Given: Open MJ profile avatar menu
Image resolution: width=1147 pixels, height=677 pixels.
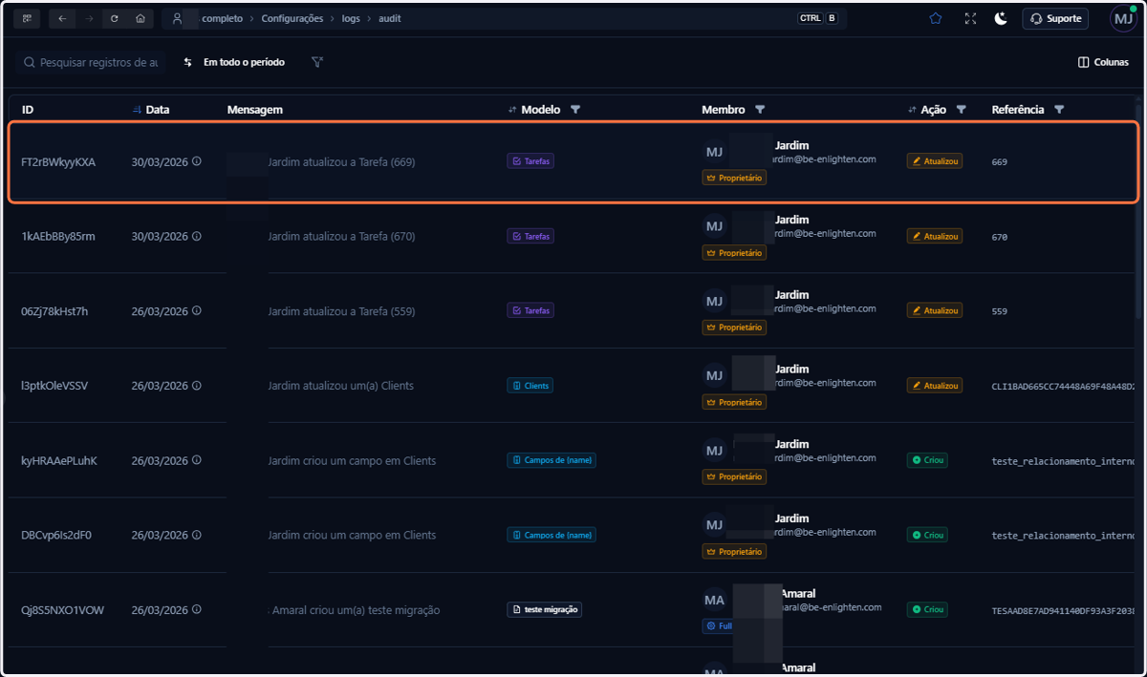Looking at the screenshot, I should pos(1123,19).
